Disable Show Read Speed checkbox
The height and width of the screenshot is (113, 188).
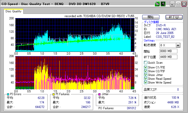[145, 79]
